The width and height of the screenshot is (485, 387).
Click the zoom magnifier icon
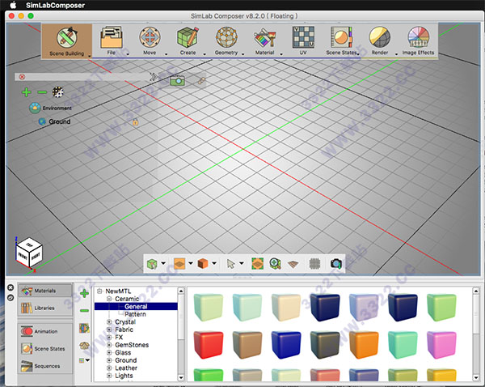(x=275, y=264)
